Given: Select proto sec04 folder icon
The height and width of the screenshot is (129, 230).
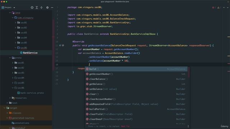Looking at the screenshot, I should point(16,78).
